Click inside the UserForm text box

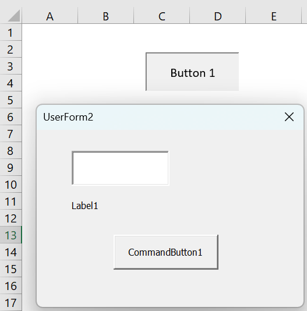(120, 168)
